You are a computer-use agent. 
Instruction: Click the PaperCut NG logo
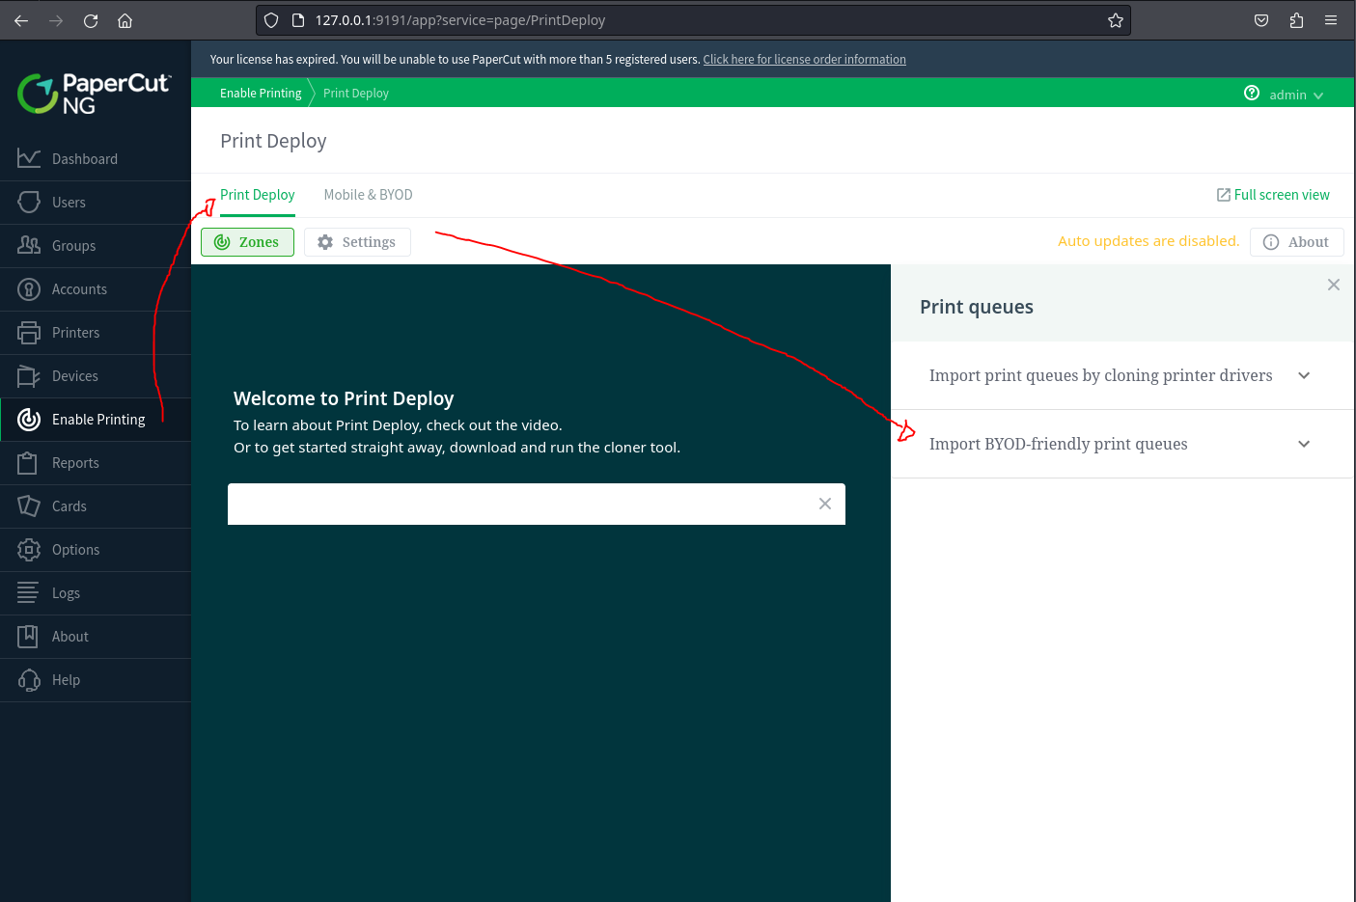point(94,94)
